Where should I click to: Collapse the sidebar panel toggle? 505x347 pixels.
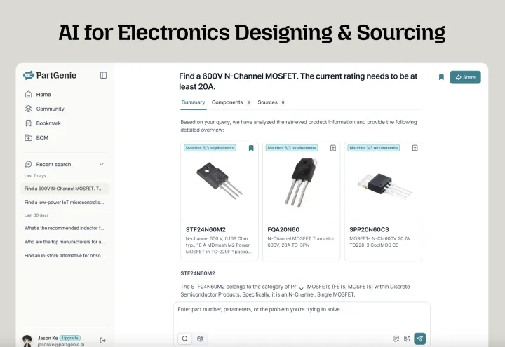point(103,75)
